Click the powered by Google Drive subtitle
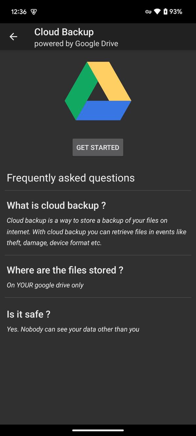Screen dimensions: 196x436 pyautogui.click(x=76, y=43)
